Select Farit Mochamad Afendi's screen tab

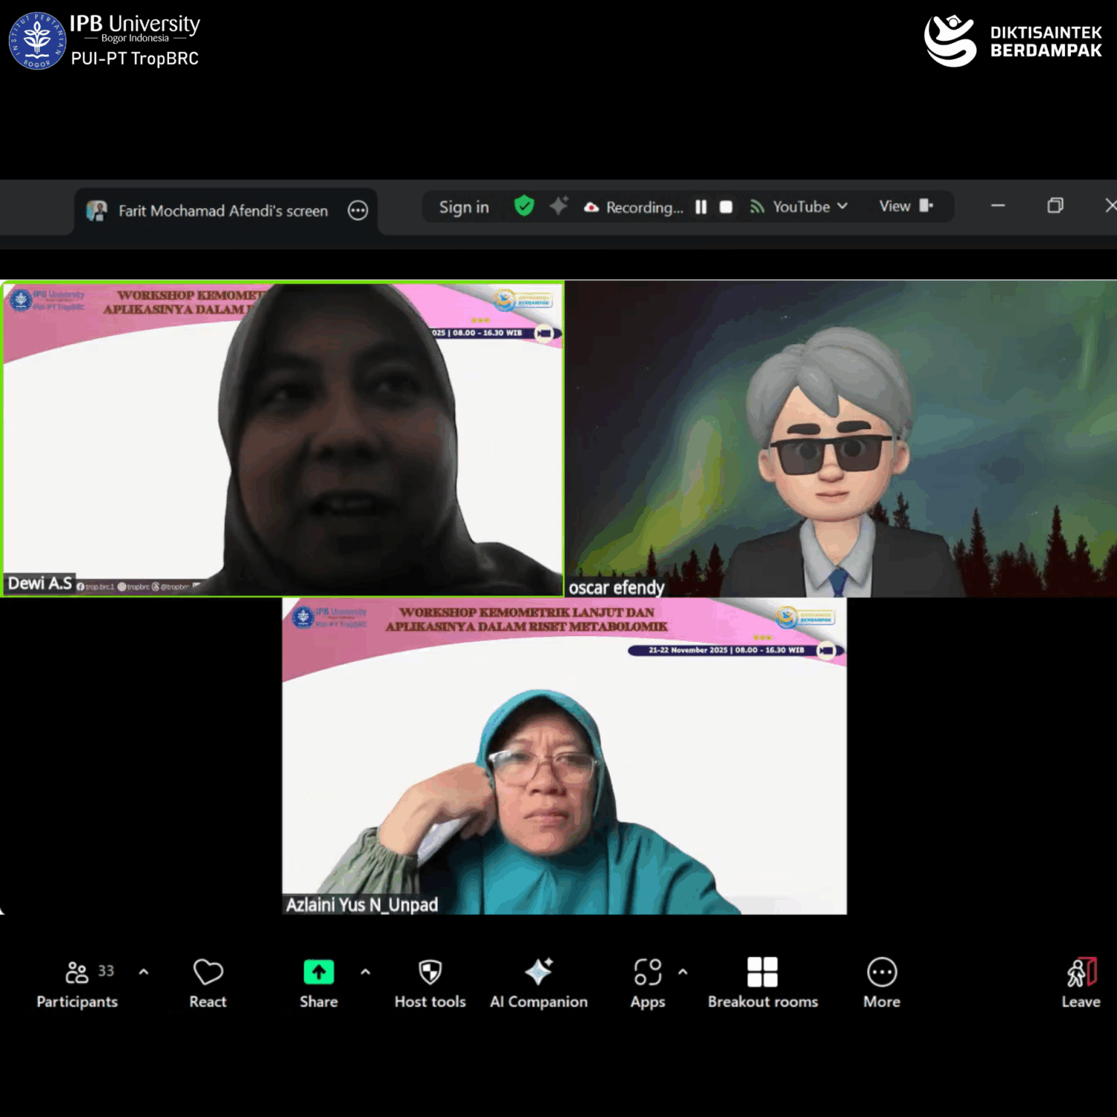[x=222, y=211]
